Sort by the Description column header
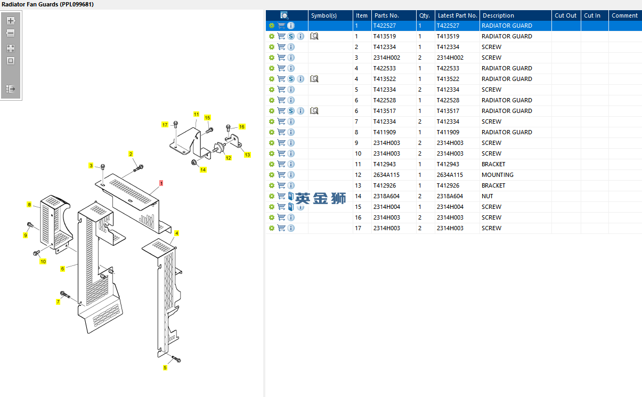 tap(498, 15)
